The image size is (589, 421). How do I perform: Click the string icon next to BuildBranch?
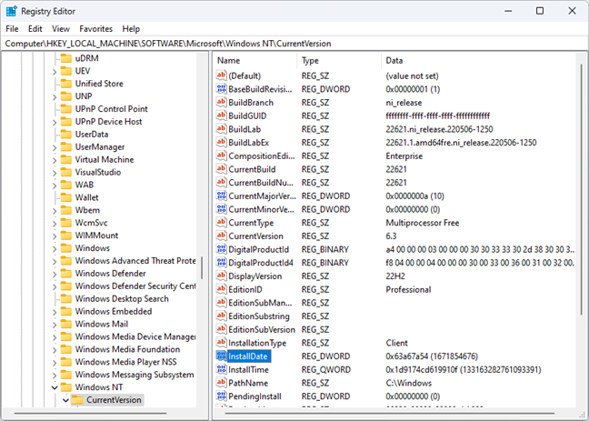[221, 102]
